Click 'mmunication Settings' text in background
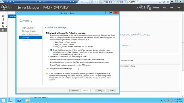The width and height of the screenshot is (184, 103). click(x=127, y=66)
